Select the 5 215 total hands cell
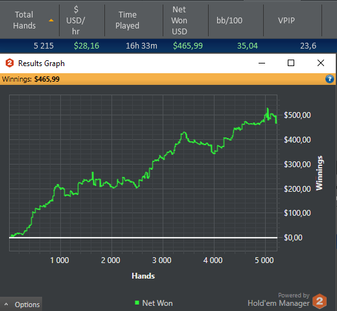The height and width of the screenshot is (311, 337). pyautogui.click(x=43, y=46)
